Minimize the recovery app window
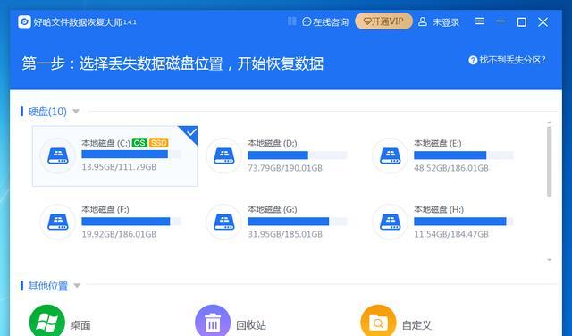Viewport: 572px width, 336px height. click(500, 21)
